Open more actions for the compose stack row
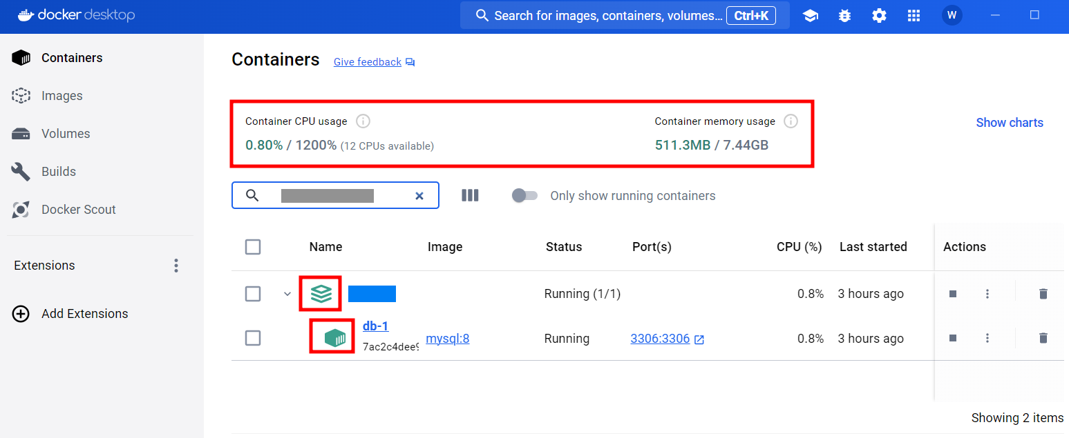Screen dimensions: 1069x438 [987, 294]
